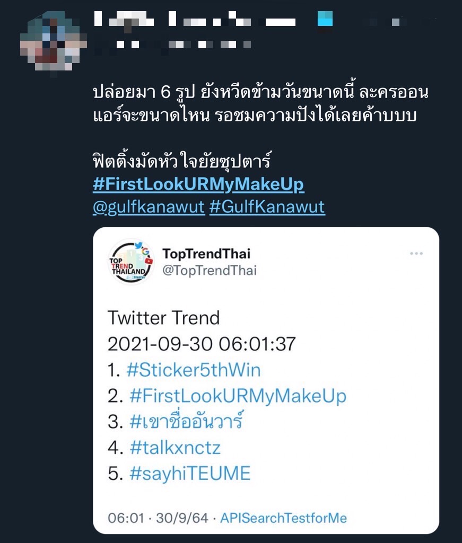Image resolution: width=462 pixels, height=543 pixels.
Task: Open the #sayhiTEUME trend hashtag
Action: point(190,474)
